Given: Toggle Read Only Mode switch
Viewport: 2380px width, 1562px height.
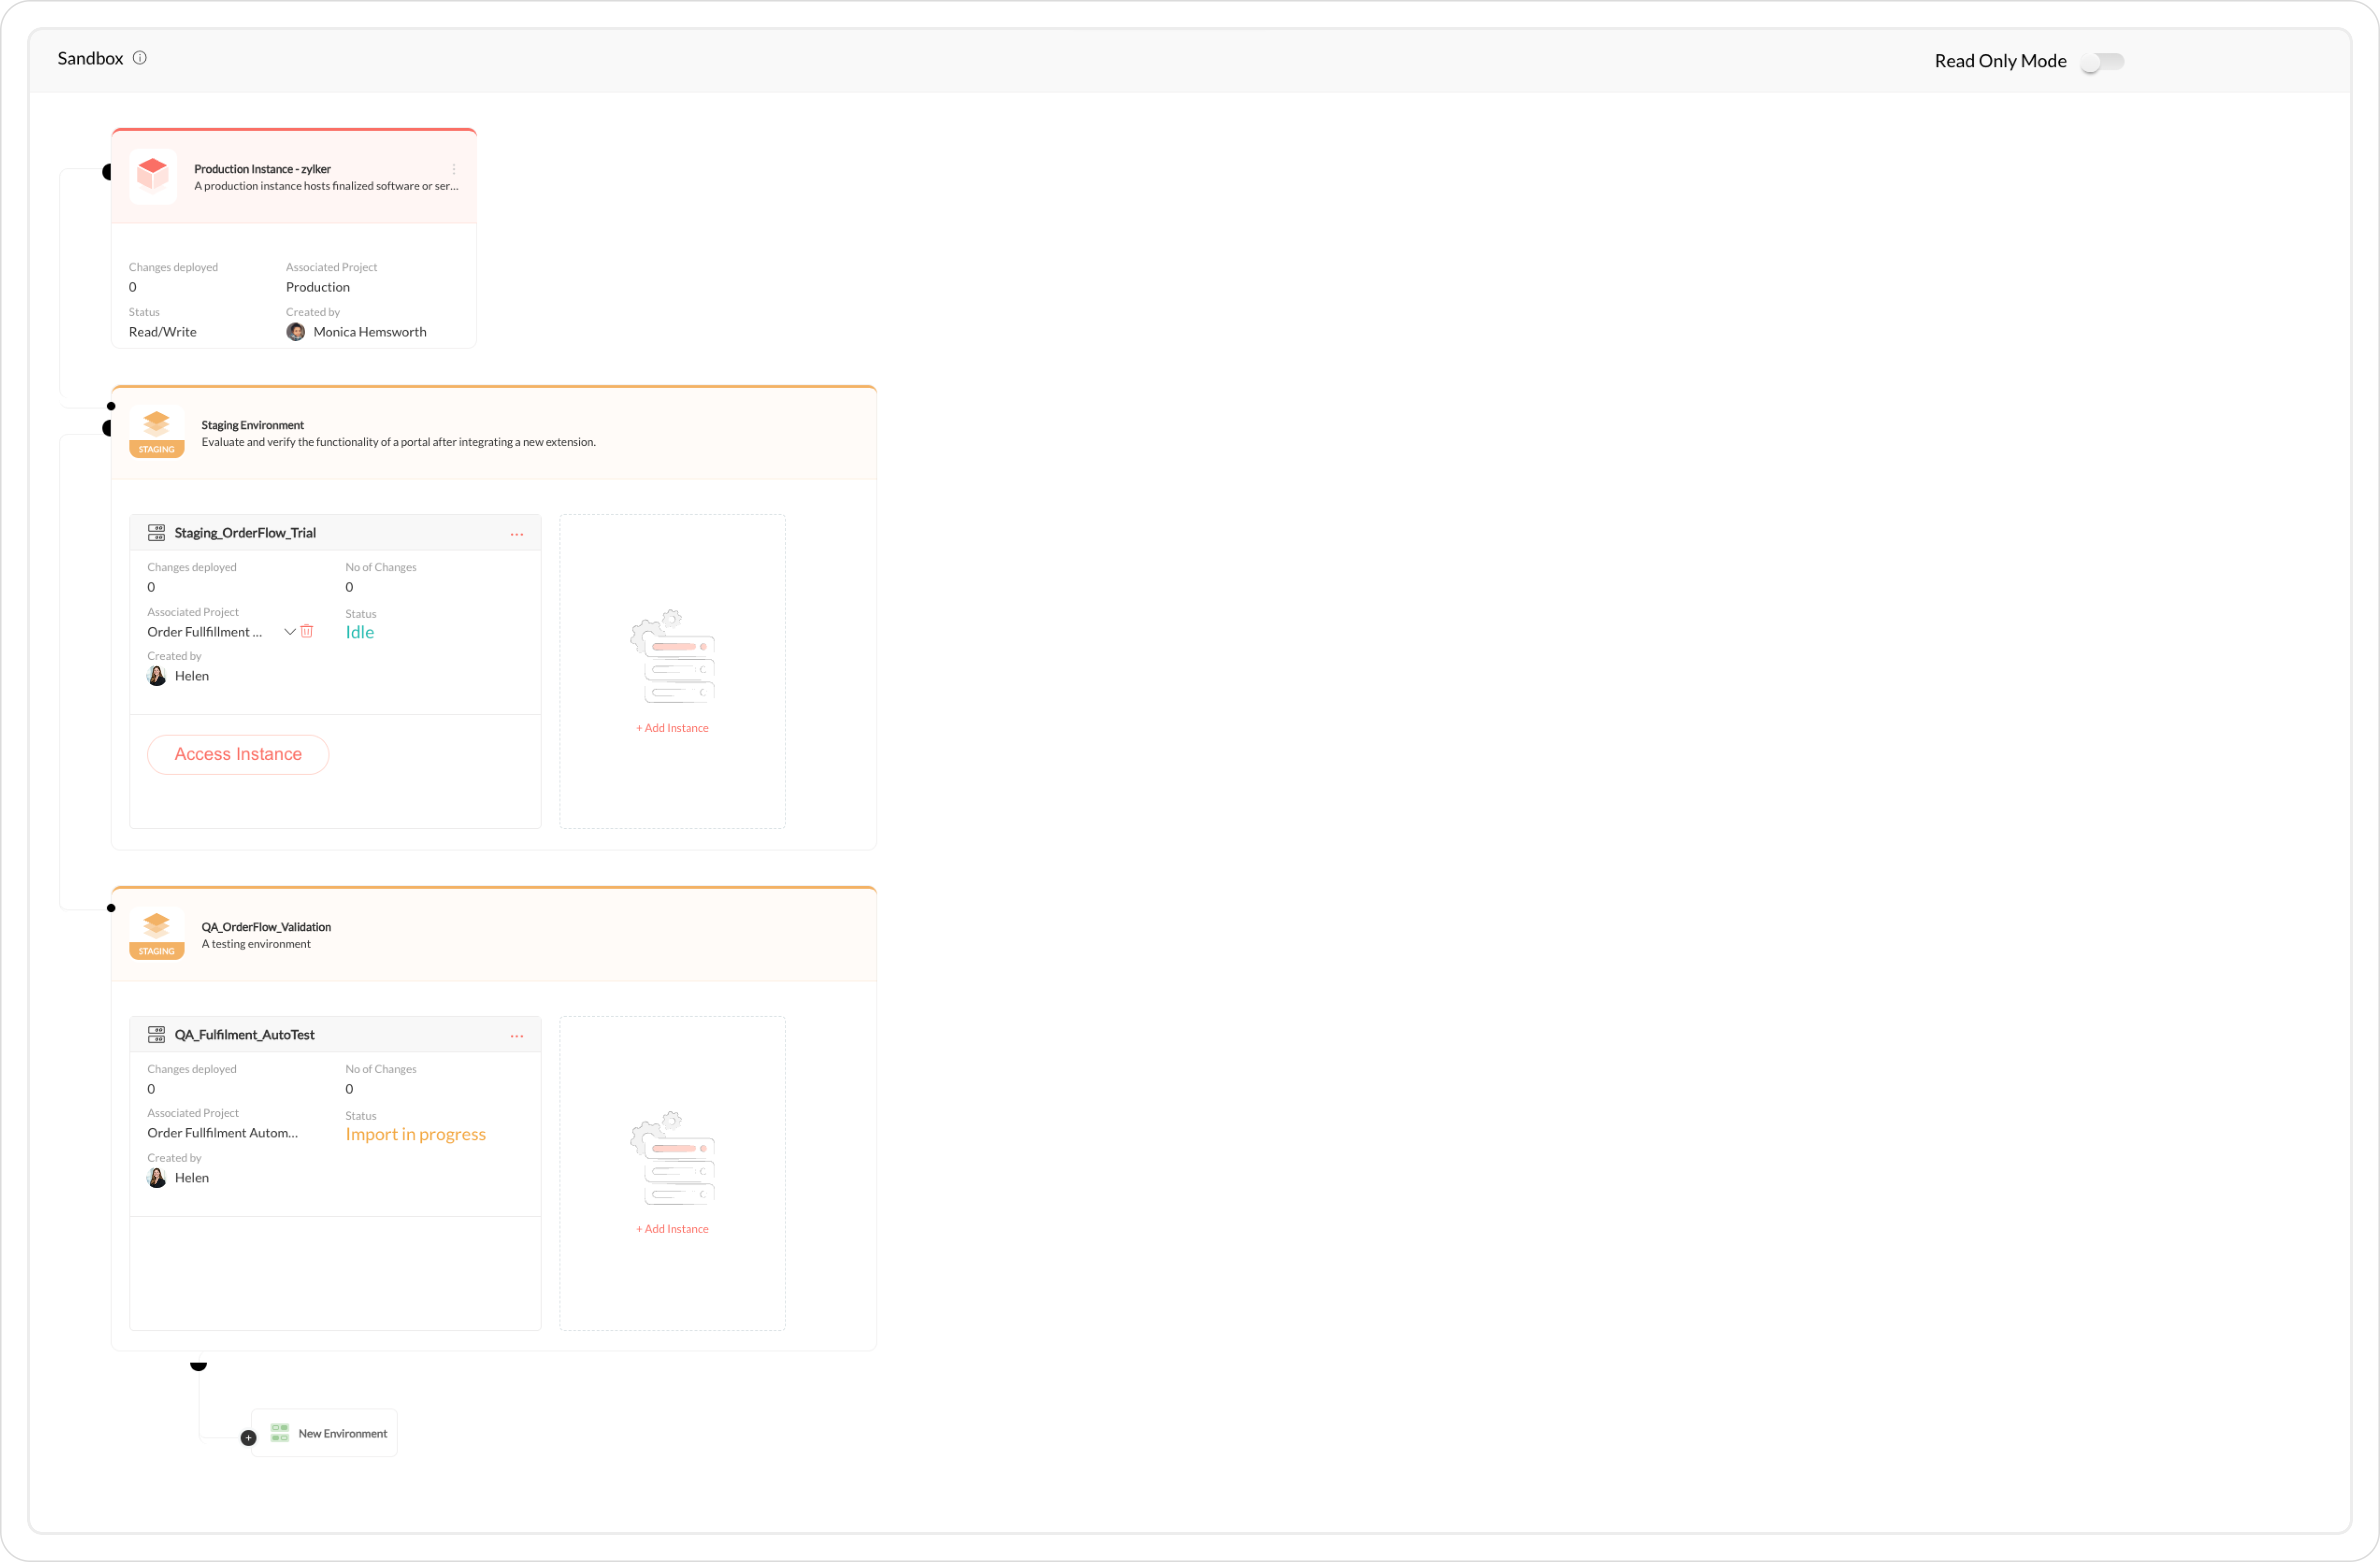Looking at the screenshot, I should [x=2102, y=62].
